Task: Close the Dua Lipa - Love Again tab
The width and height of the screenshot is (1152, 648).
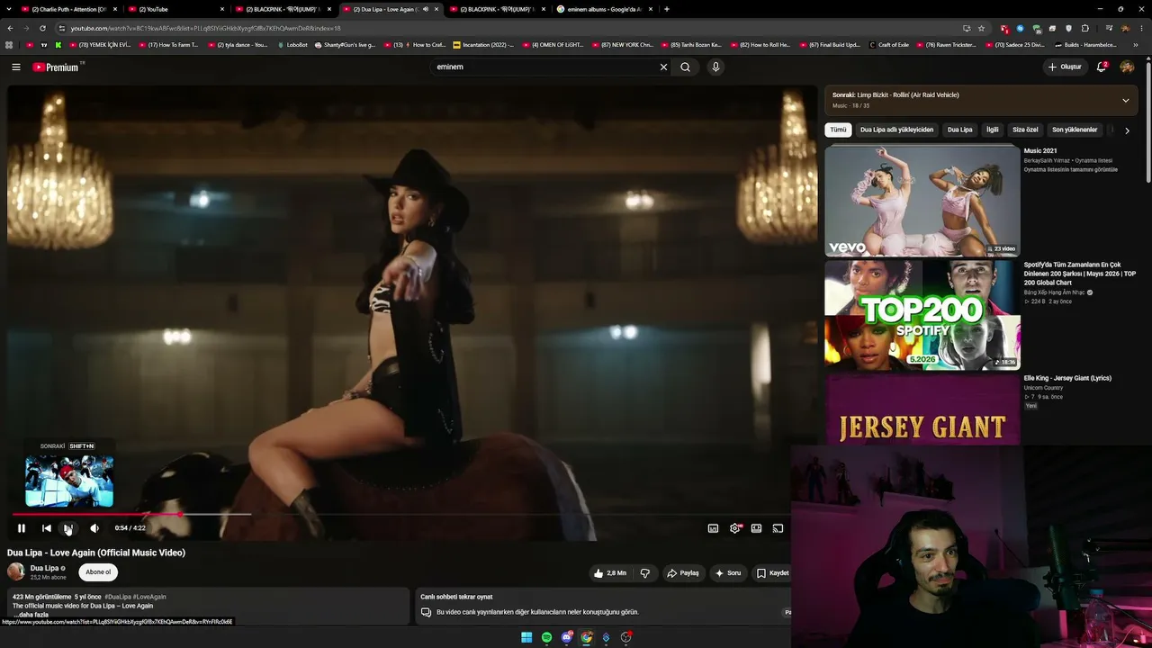Action: point(436,9)
